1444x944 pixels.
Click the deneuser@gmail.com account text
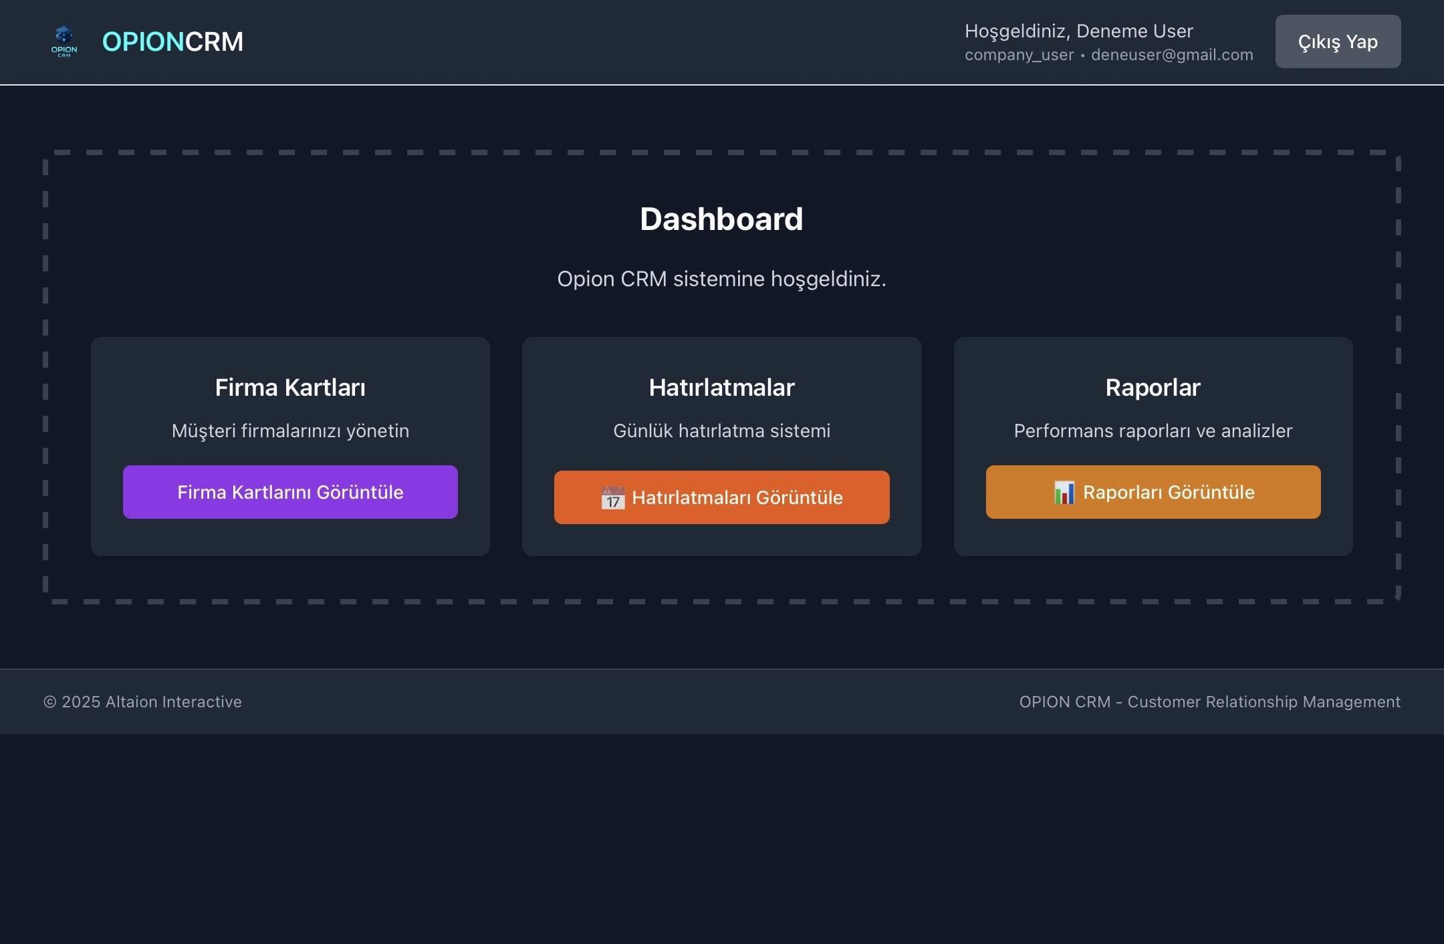coord(1171,55)
